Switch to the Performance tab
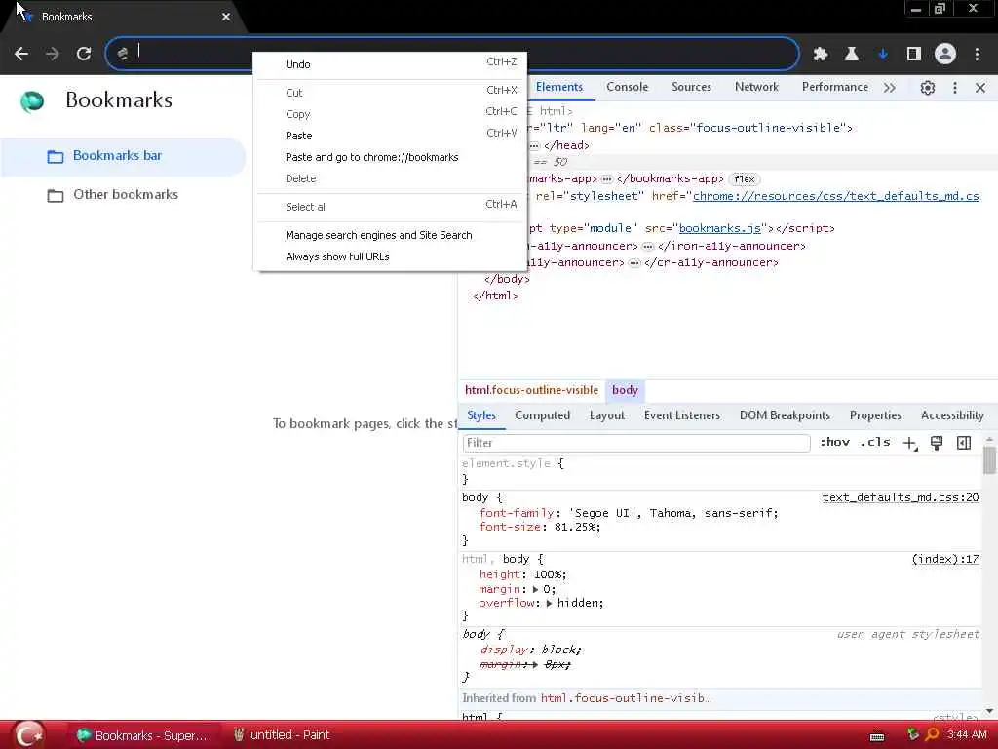The width and height of the screenshot is (998, 749). 834,87
